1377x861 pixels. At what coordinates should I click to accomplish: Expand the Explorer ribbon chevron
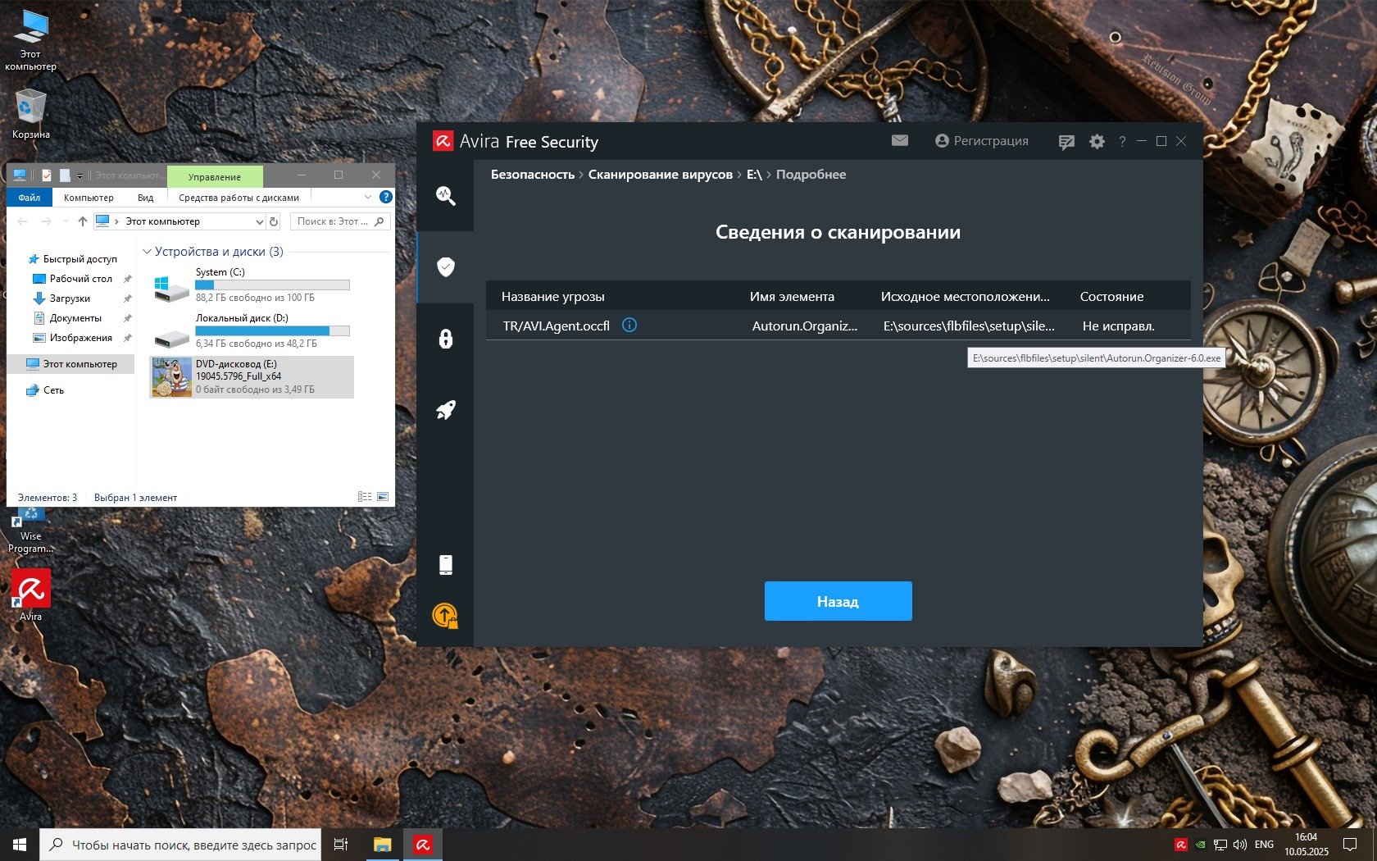368,198
